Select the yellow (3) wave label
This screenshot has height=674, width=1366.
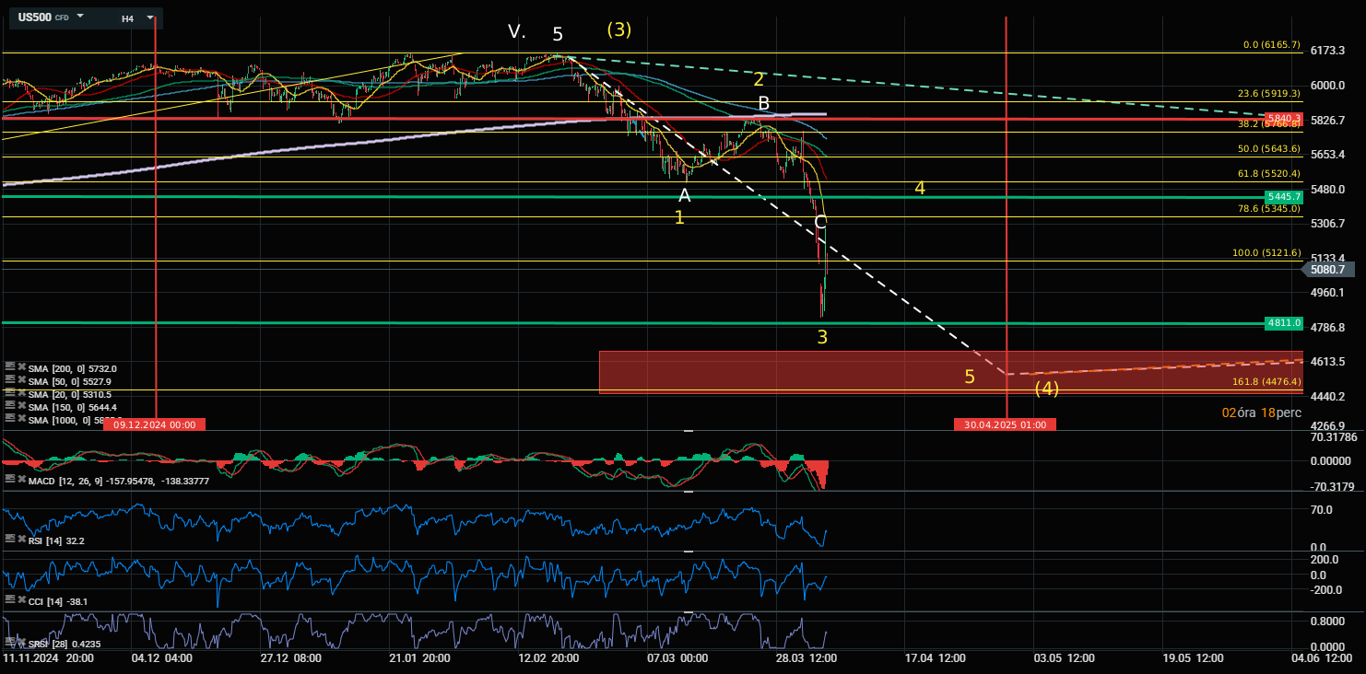pyautogui.click(x=618, y=29)
